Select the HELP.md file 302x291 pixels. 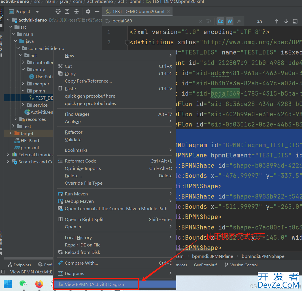click(27, 141)
